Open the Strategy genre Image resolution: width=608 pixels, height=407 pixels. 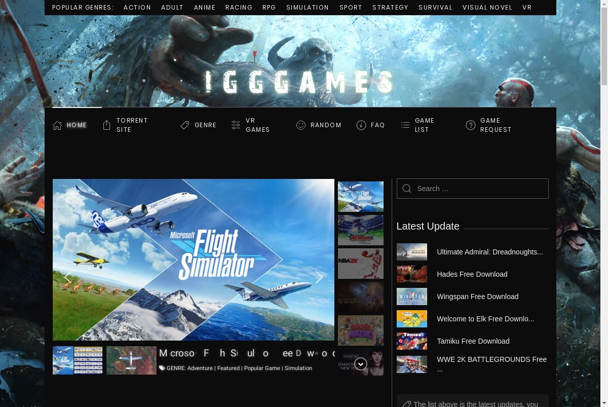(390, 8)
